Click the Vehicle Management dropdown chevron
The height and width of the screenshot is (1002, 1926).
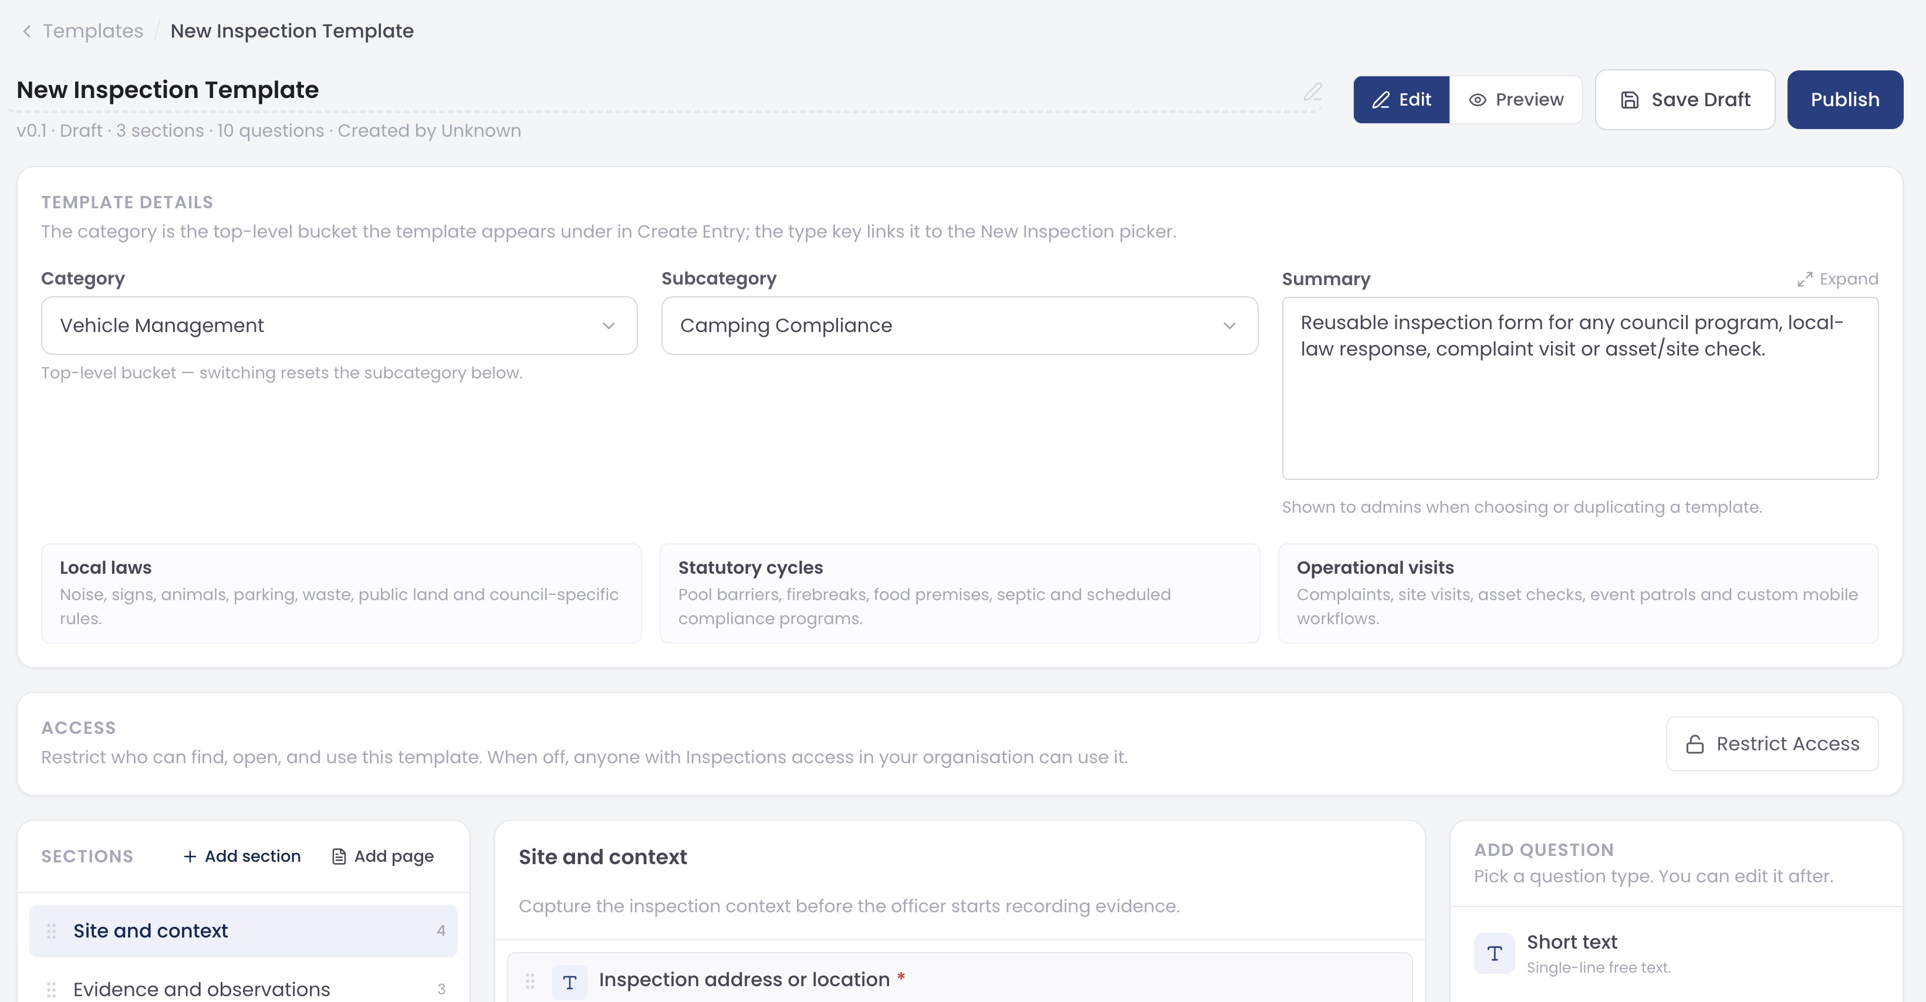coord(609,326)
